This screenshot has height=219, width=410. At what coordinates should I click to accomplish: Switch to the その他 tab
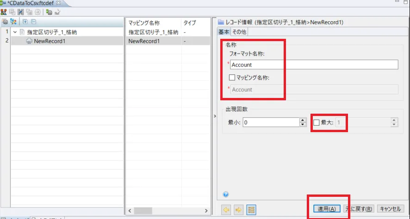point(239,32)
